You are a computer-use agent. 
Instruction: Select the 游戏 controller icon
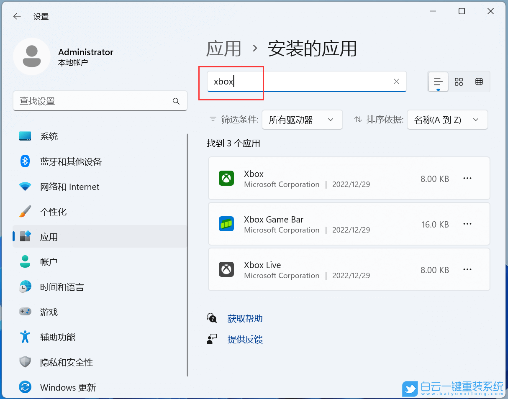tap(25, 312)
